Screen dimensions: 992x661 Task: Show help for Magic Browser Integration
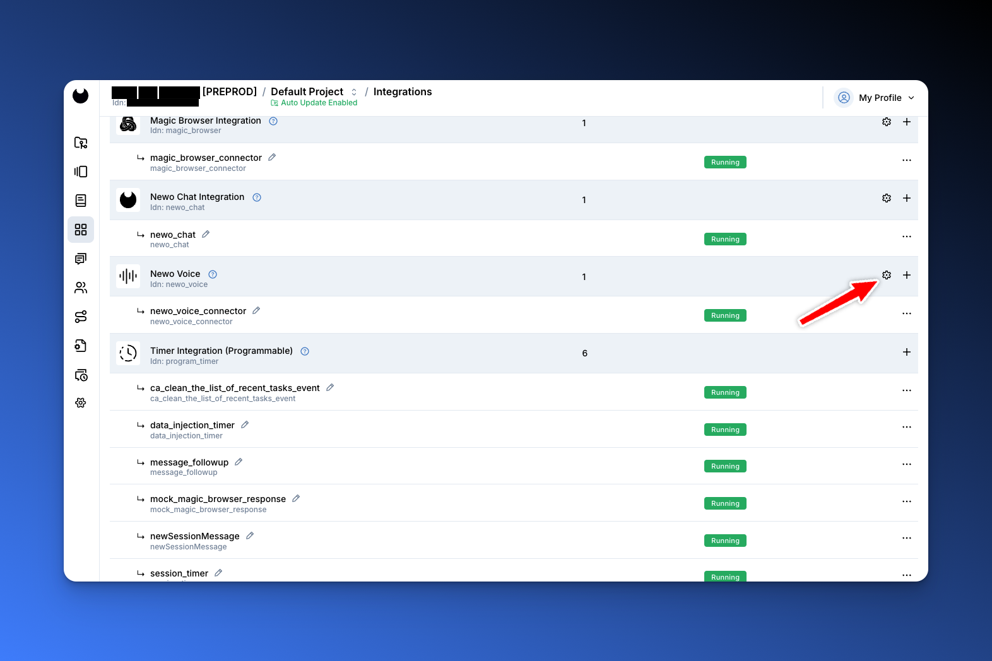[x=273, y=121]
